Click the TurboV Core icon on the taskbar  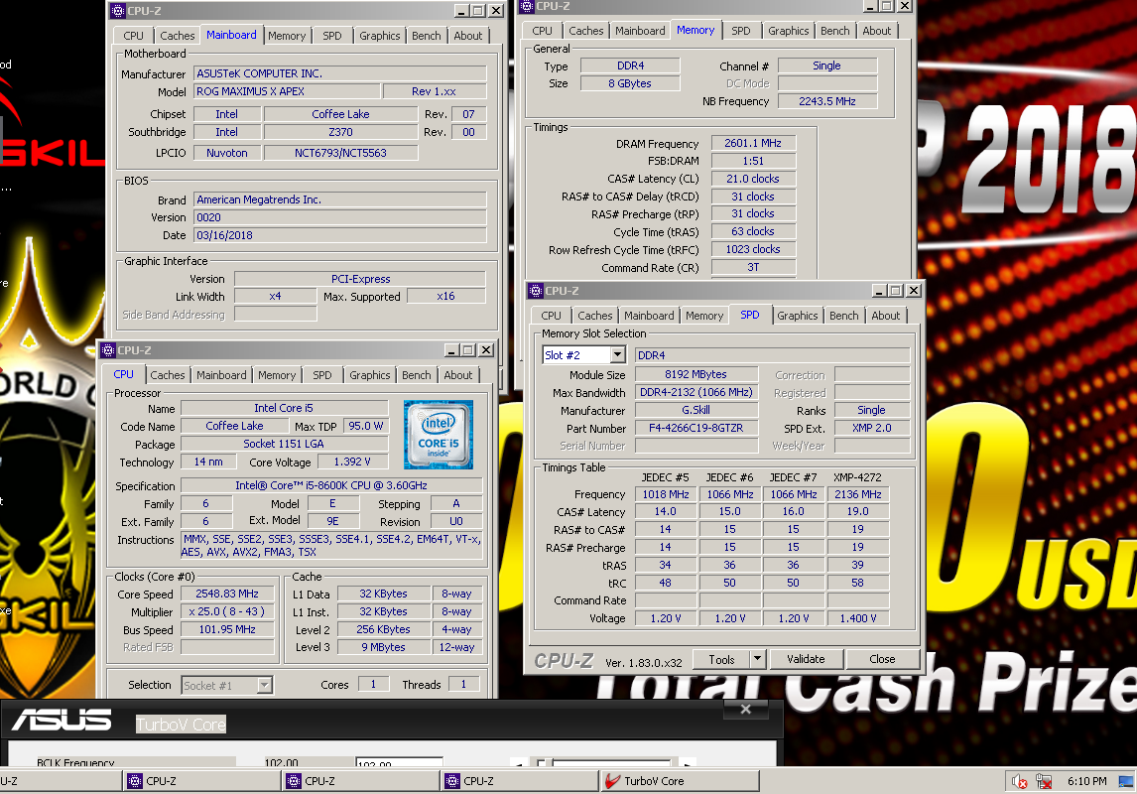(613, 781)
